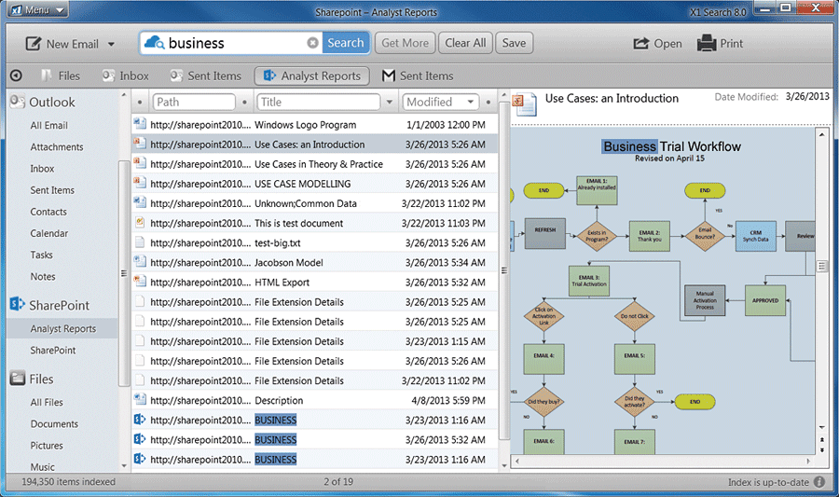Clear the business search text with the X icon
839x497 pixels.
[312, 43]
